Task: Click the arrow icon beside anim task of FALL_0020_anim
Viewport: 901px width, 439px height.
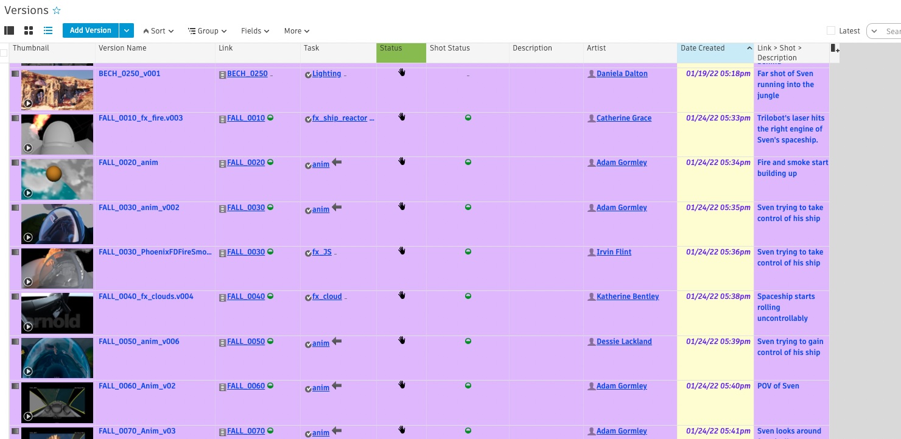Action: [337, 162]
